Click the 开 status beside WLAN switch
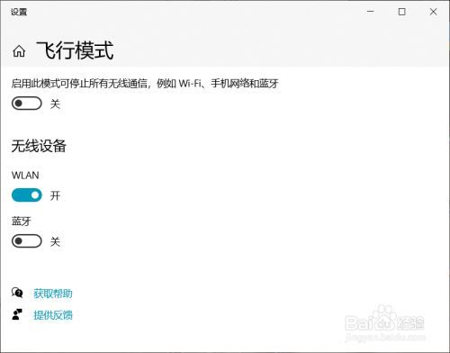 pos(55,195)
